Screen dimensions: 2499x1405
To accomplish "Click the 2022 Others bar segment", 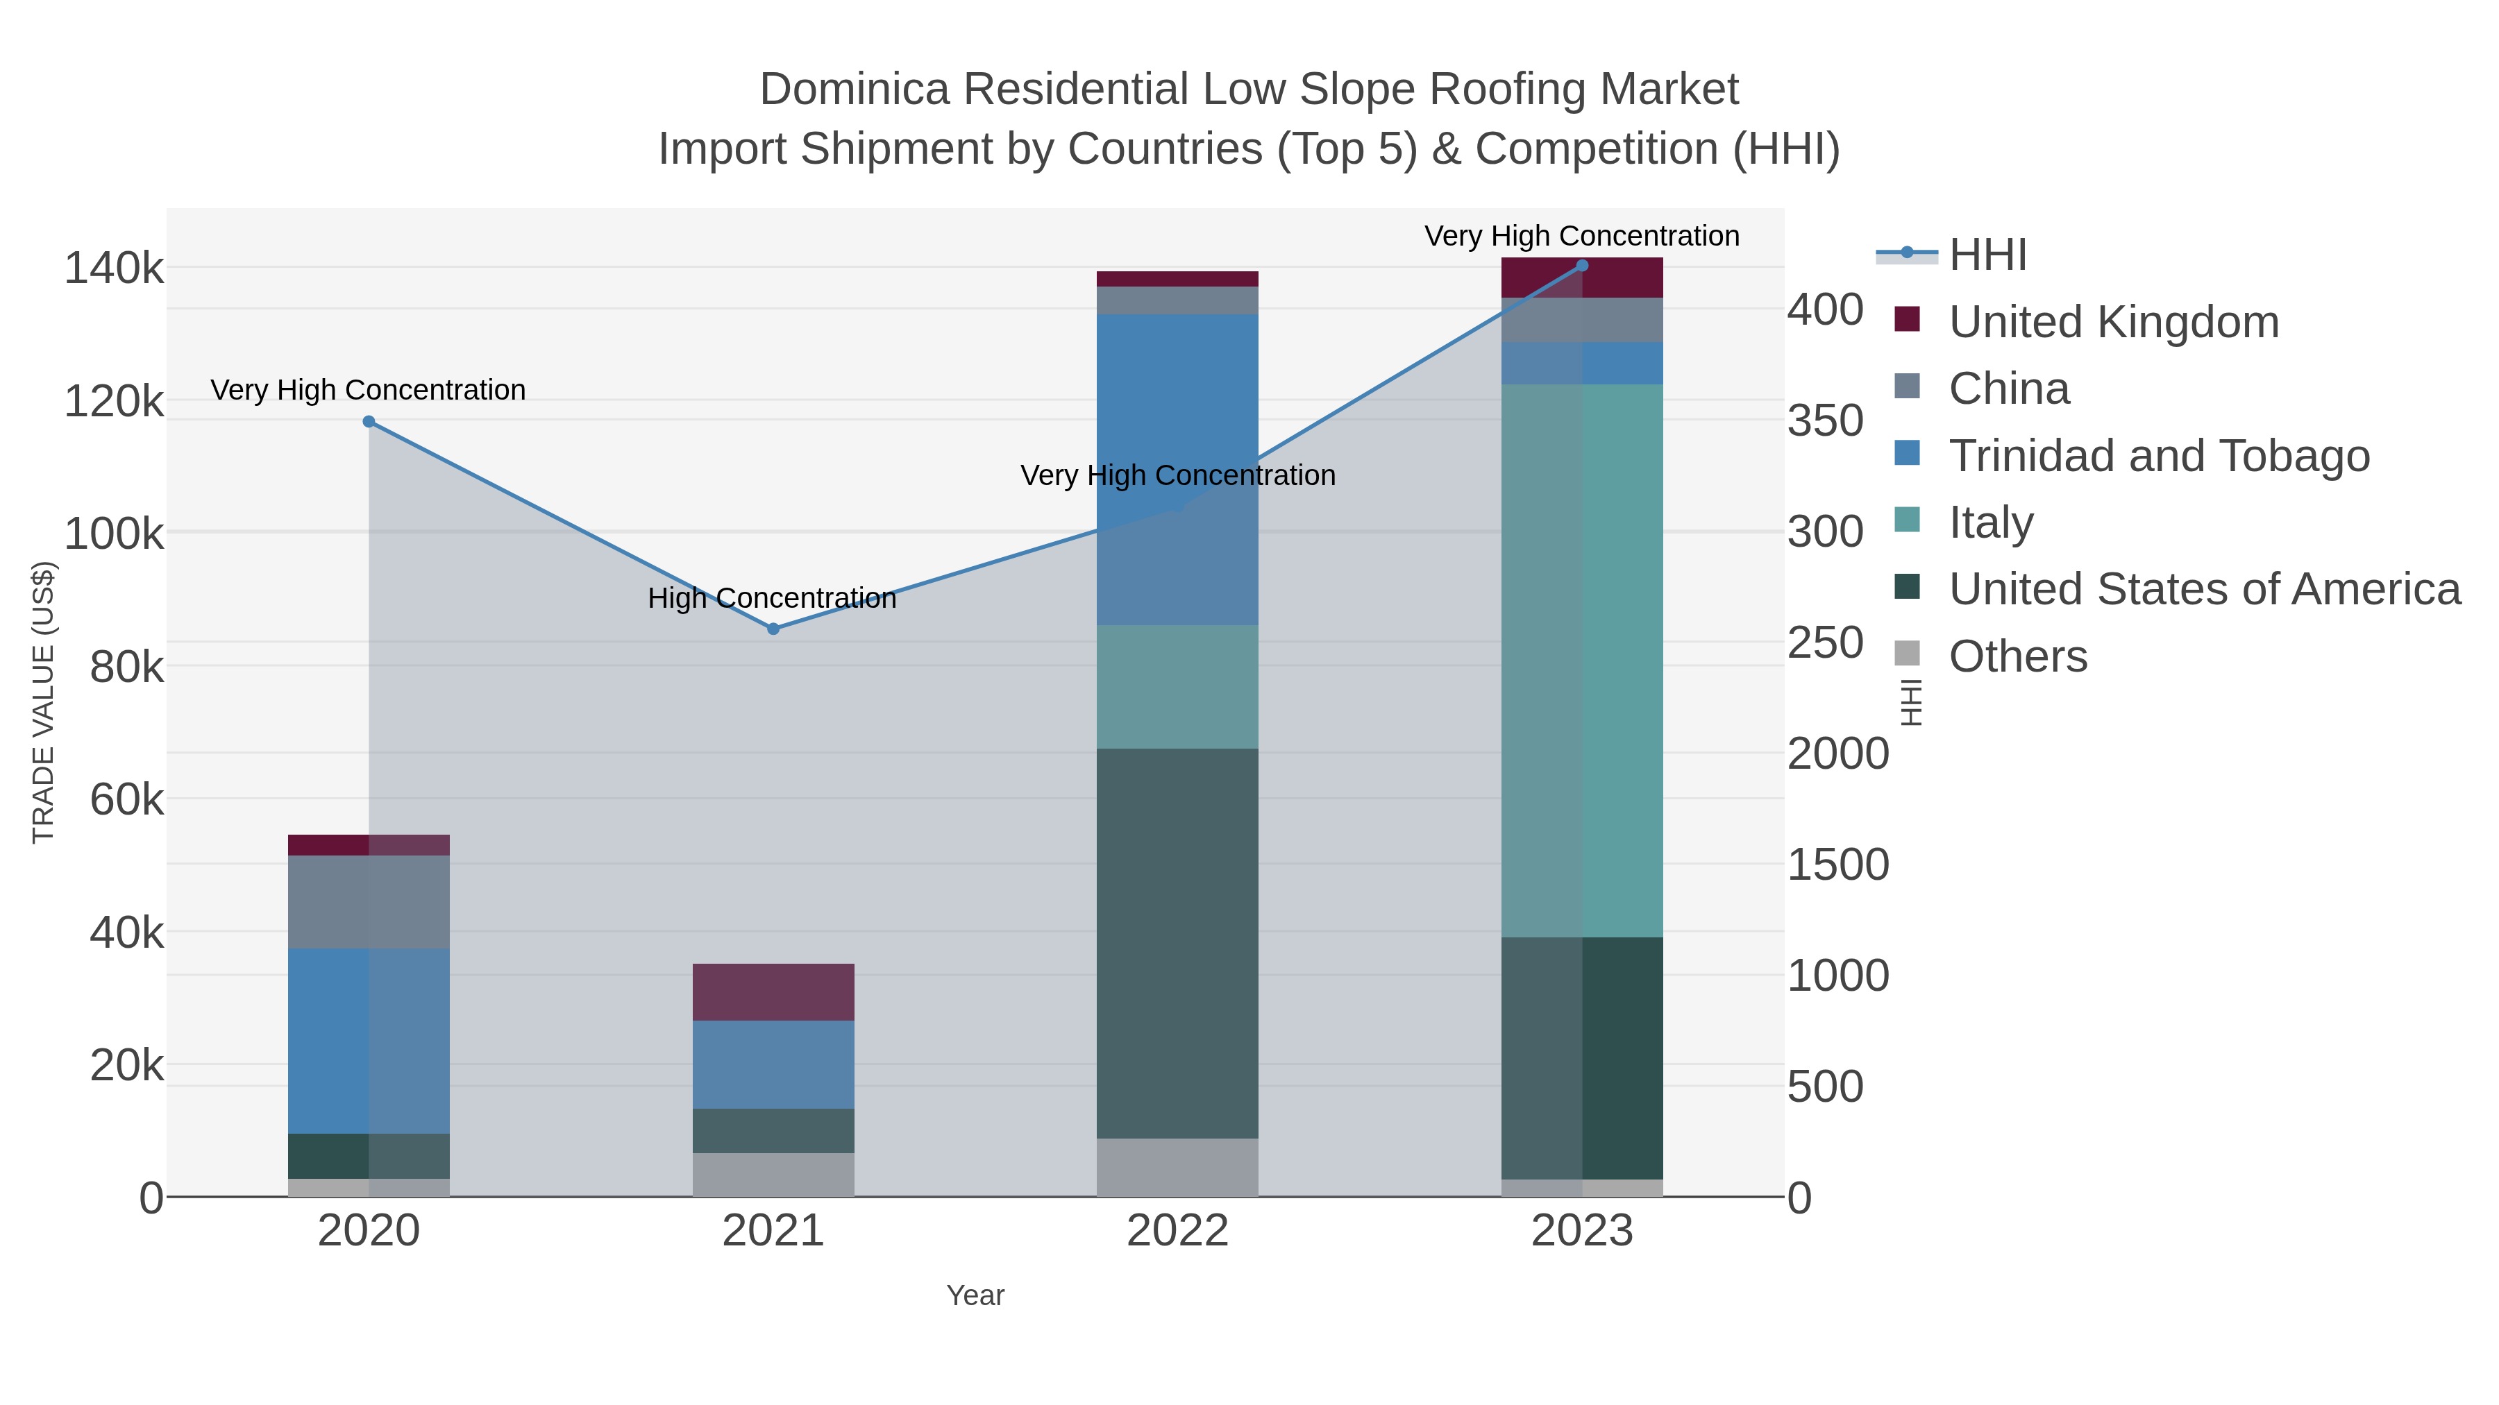I will 1178,1168.
